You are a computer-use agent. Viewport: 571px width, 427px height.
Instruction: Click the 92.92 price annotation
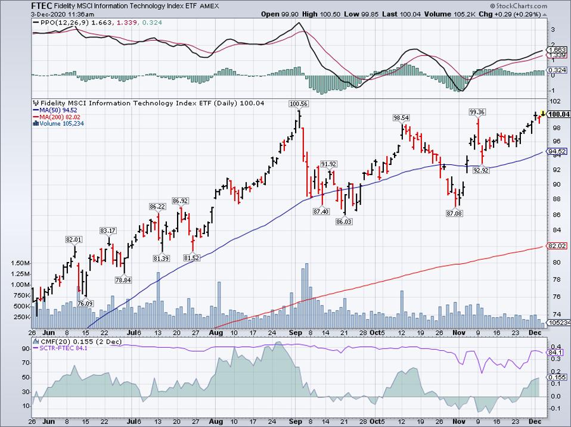point(480,170)
